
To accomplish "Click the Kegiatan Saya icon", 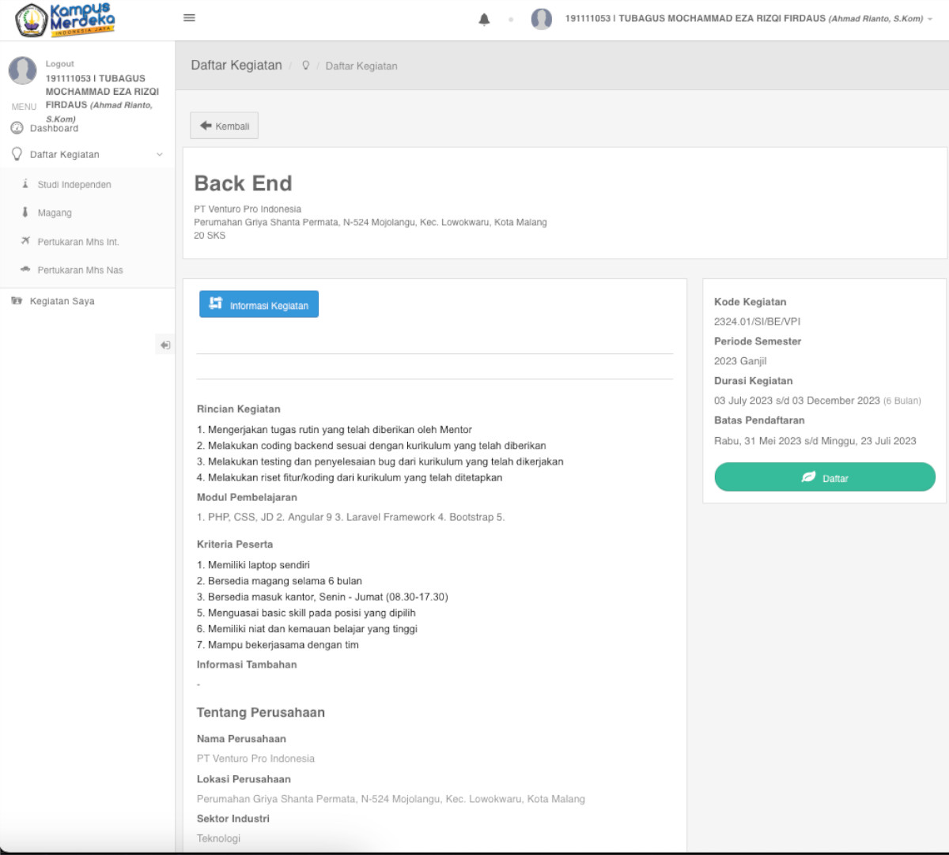I will pyautogui.click(x=17, y=301).
